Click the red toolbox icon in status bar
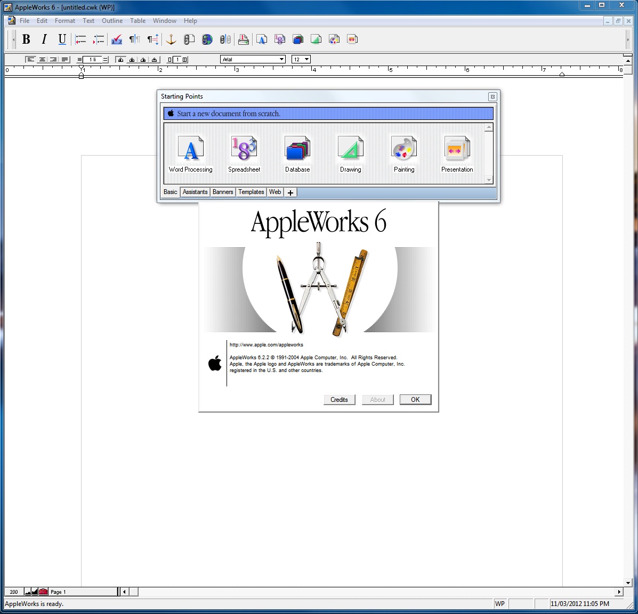 tap(43, 592)
